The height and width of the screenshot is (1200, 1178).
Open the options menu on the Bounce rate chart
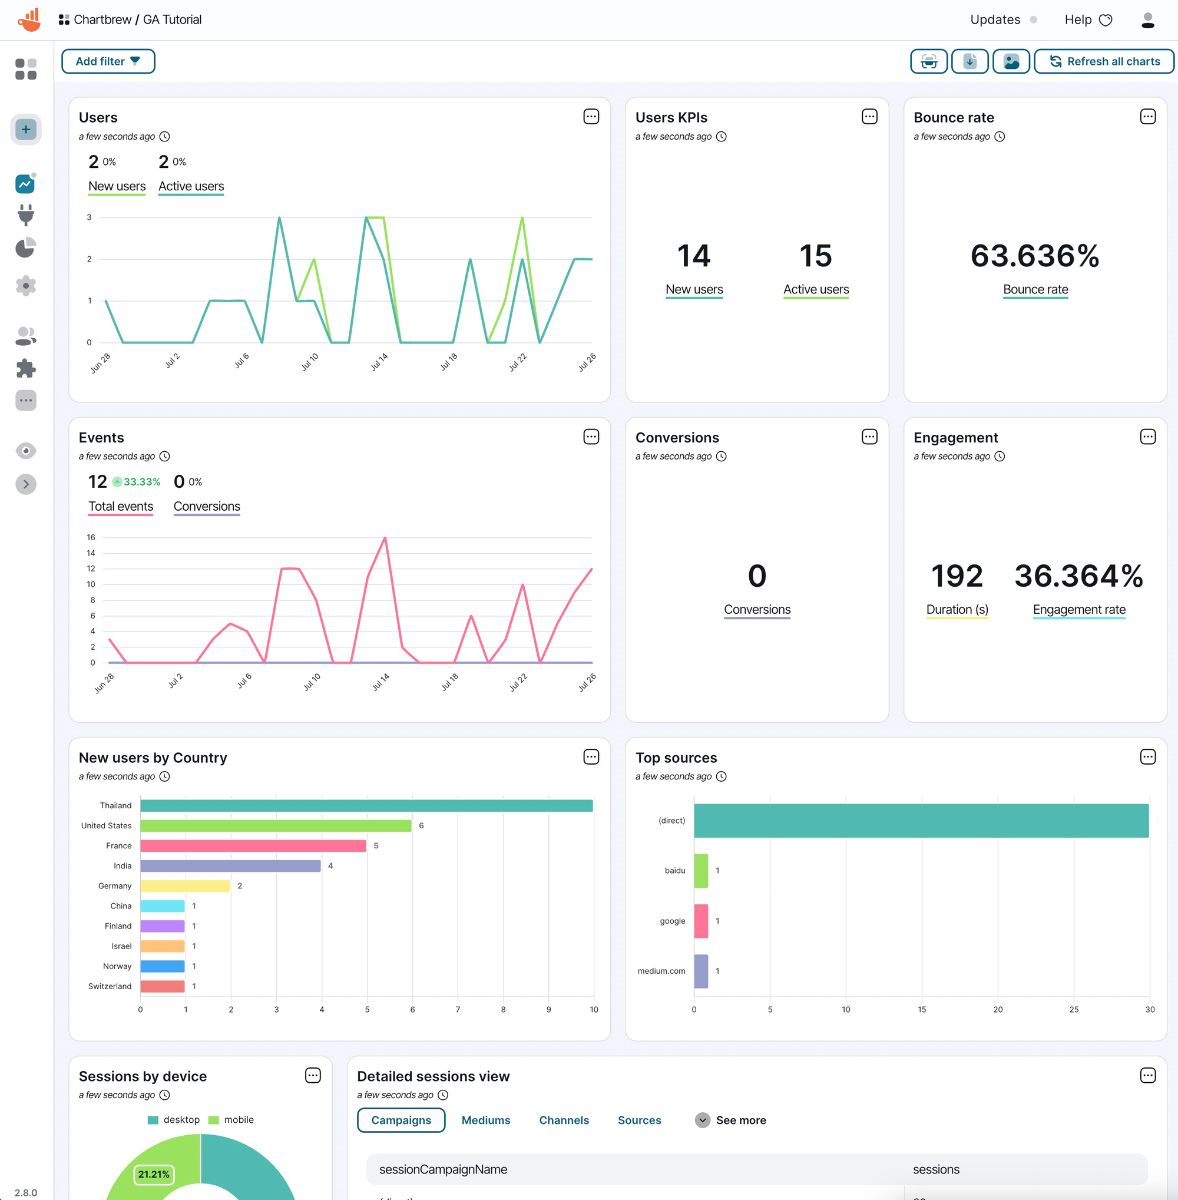click(x=1148, y=117)
